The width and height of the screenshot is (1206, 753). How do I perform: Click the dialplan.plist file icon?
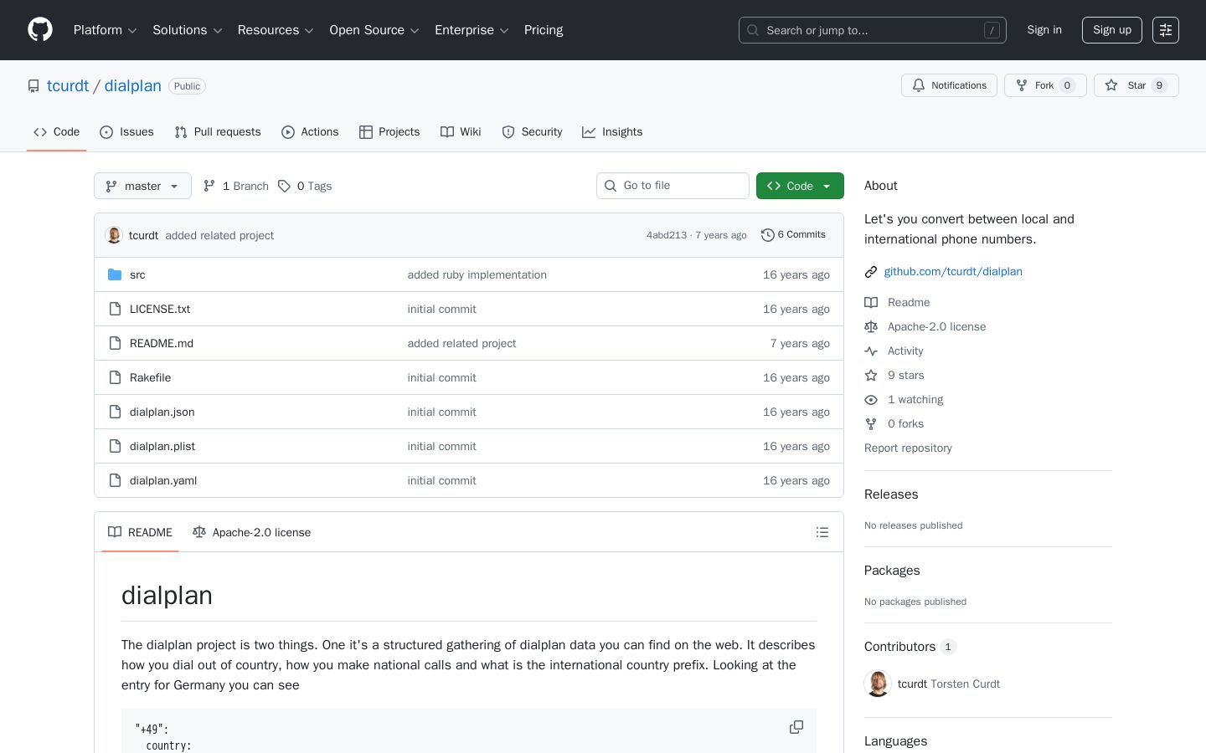(115, 446)
